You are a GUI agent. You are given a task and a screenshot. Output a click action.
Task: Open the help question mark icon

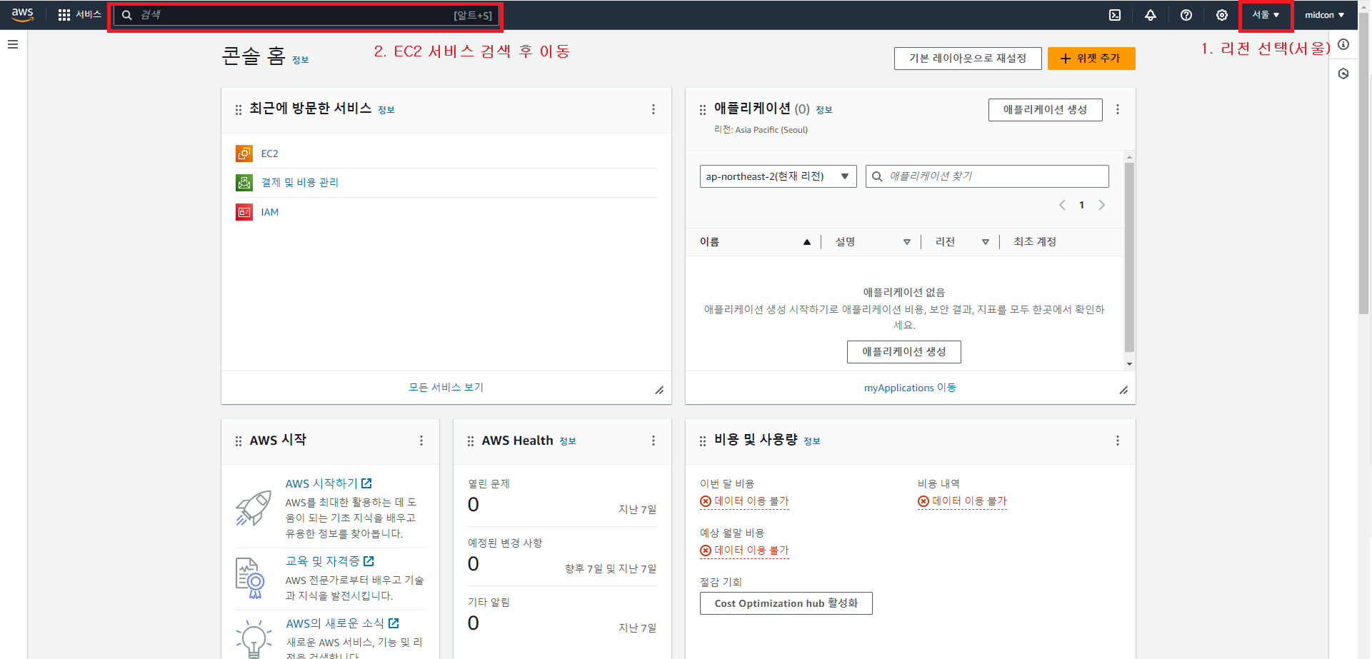1186,15
